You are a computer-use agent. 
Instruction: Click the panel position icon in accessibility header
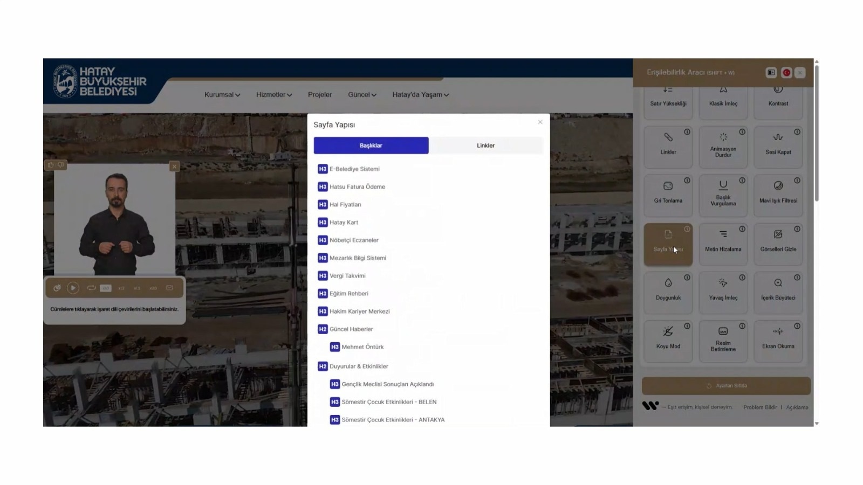coord(771,73)
